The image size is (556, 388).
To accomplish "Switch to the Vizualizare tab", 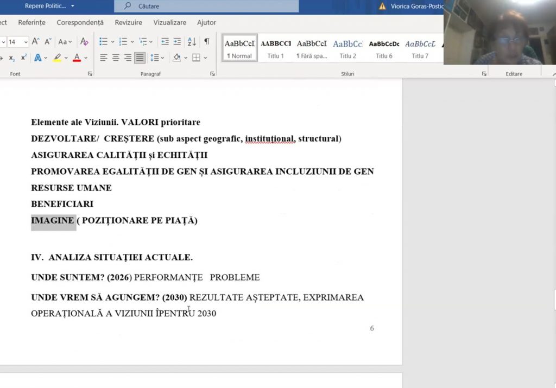I will pos(169,22).
